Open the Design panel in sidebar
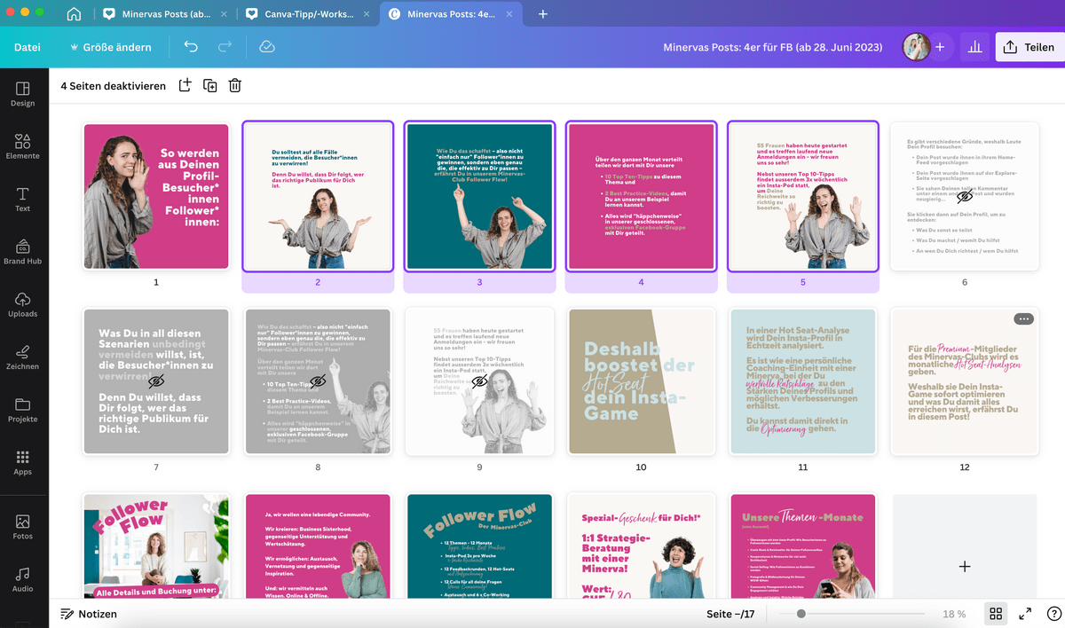 click(x=23, y=94)
